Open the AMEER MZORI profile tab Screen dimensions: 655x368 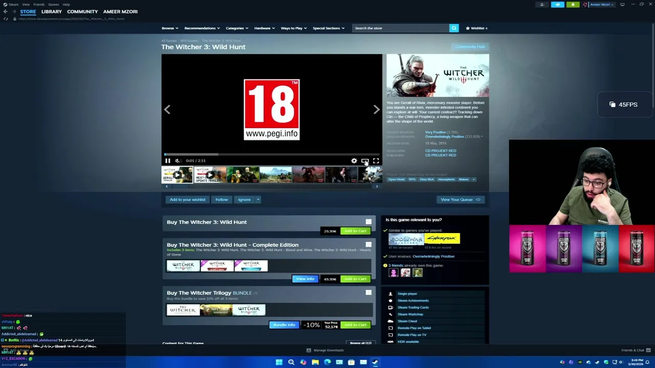point(120,11)
